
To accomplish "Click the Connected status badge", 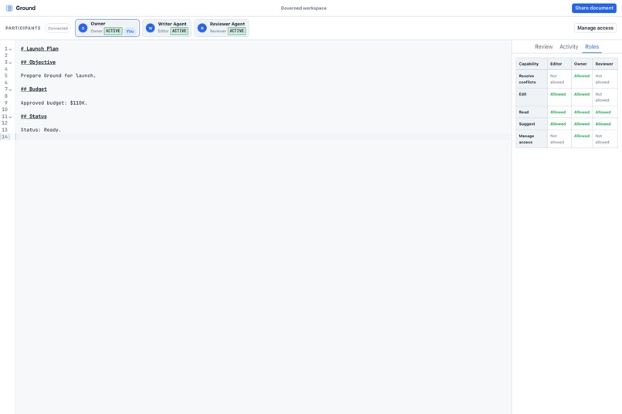I will point(58,28).
